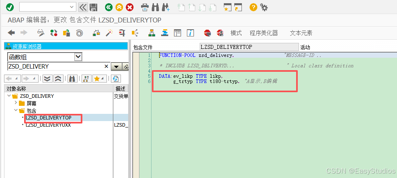Click the Where-Used List icon

point(135,33)
